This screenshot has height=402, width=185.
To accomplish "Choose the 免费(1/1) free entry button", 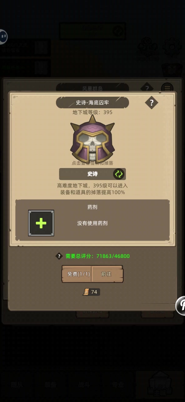I will tap(77, 274).
